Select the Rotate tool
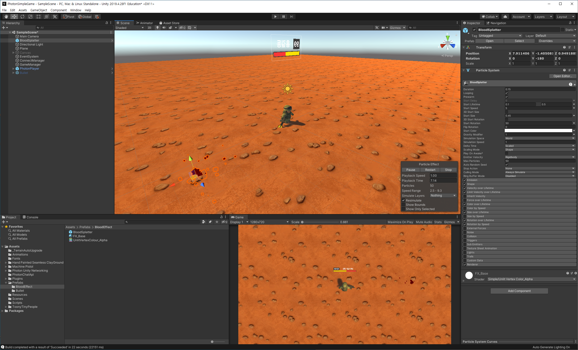 [22, 17]
